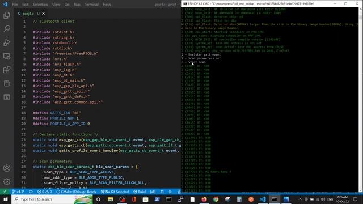The image size is (363, 204).
Task: Open the File menu
Action: pos(15,5)
